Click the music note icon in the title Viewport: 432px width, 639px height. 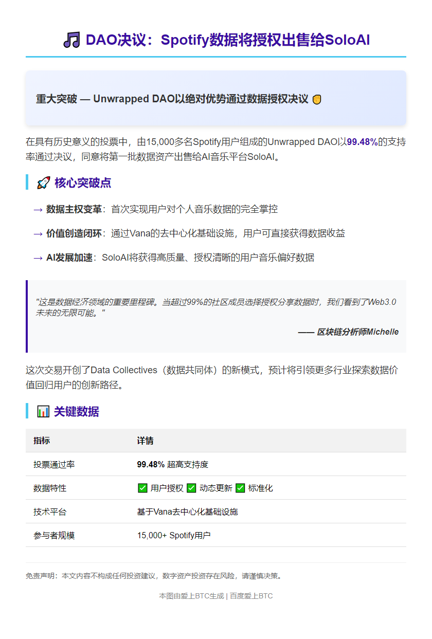click(71, 40)
